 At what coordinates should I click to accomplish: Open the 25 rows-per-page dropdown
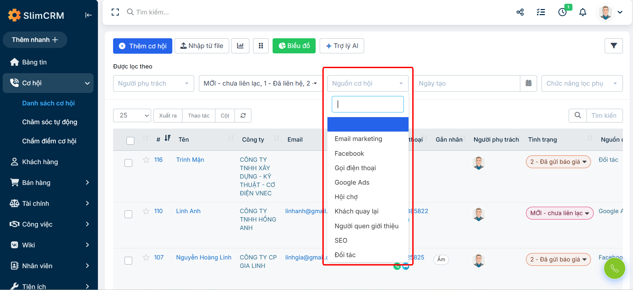[x=132, y=116]
